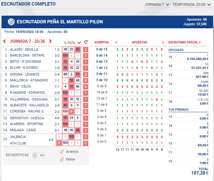Toggle the ESTADÍSTICAS switch
The height and width of the screenshot is (181, 214).
(39, 155)
